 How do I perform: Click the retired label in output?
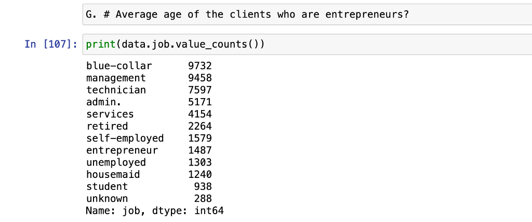coord(107,126)
